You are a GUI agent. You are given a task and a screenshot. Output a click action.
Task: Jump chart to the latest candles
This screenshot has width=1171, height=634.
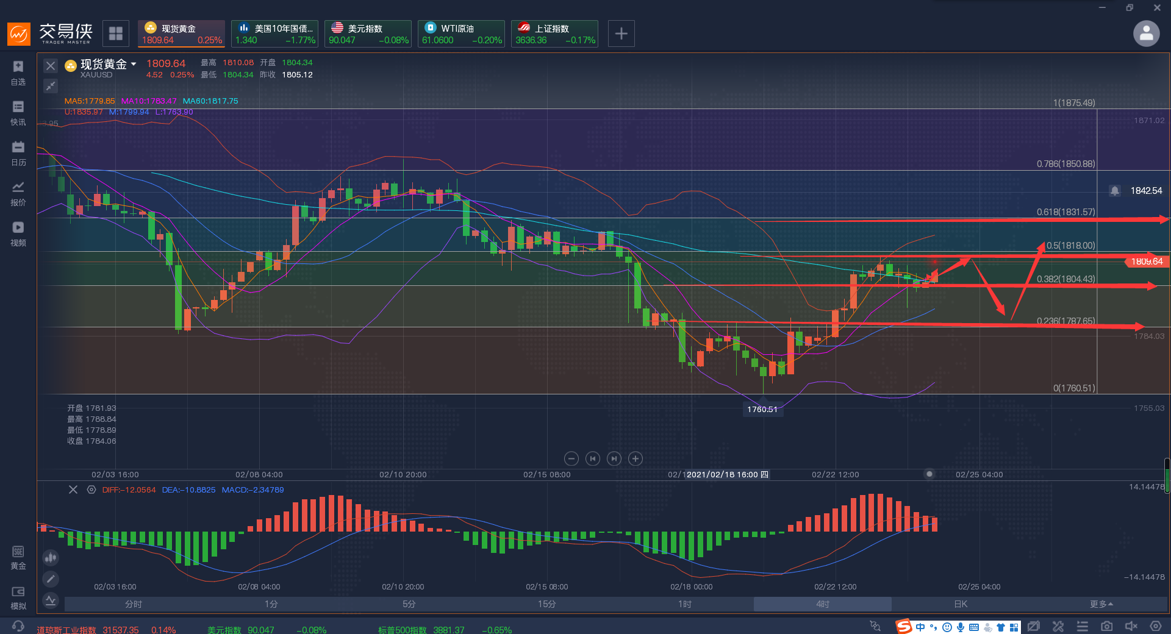click(x=614, y=458)
